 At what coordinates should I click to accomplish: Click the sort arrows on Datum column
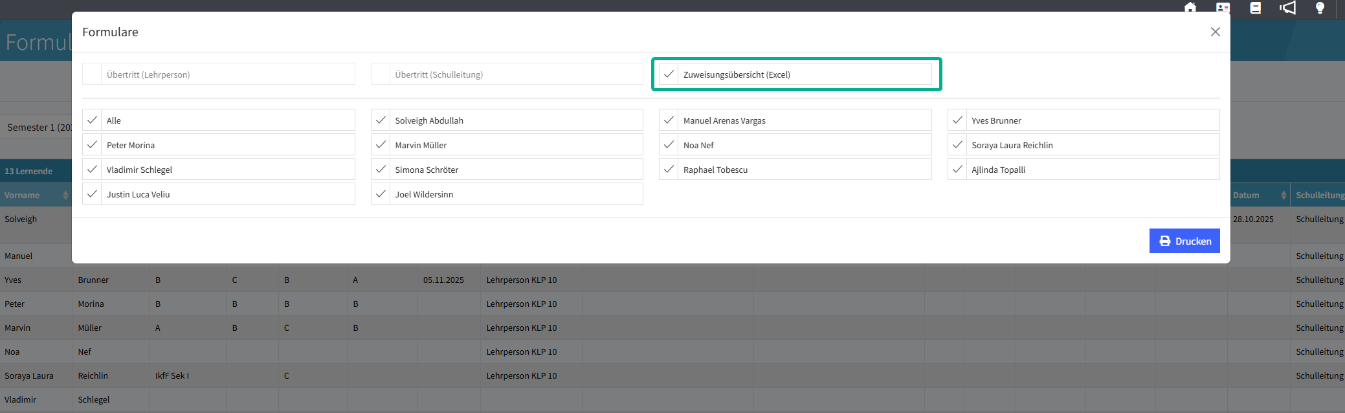point(1284,195)
